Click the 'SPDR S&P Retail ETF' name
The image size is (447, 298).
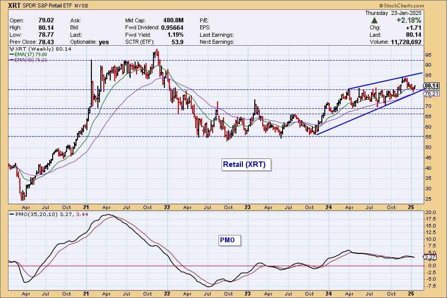[48, 5]
